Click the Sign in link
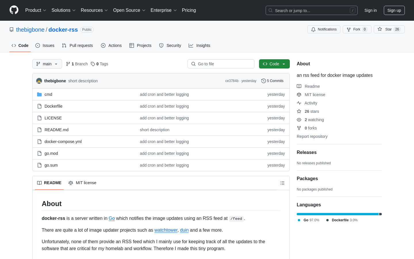 [x=371, y=10]
